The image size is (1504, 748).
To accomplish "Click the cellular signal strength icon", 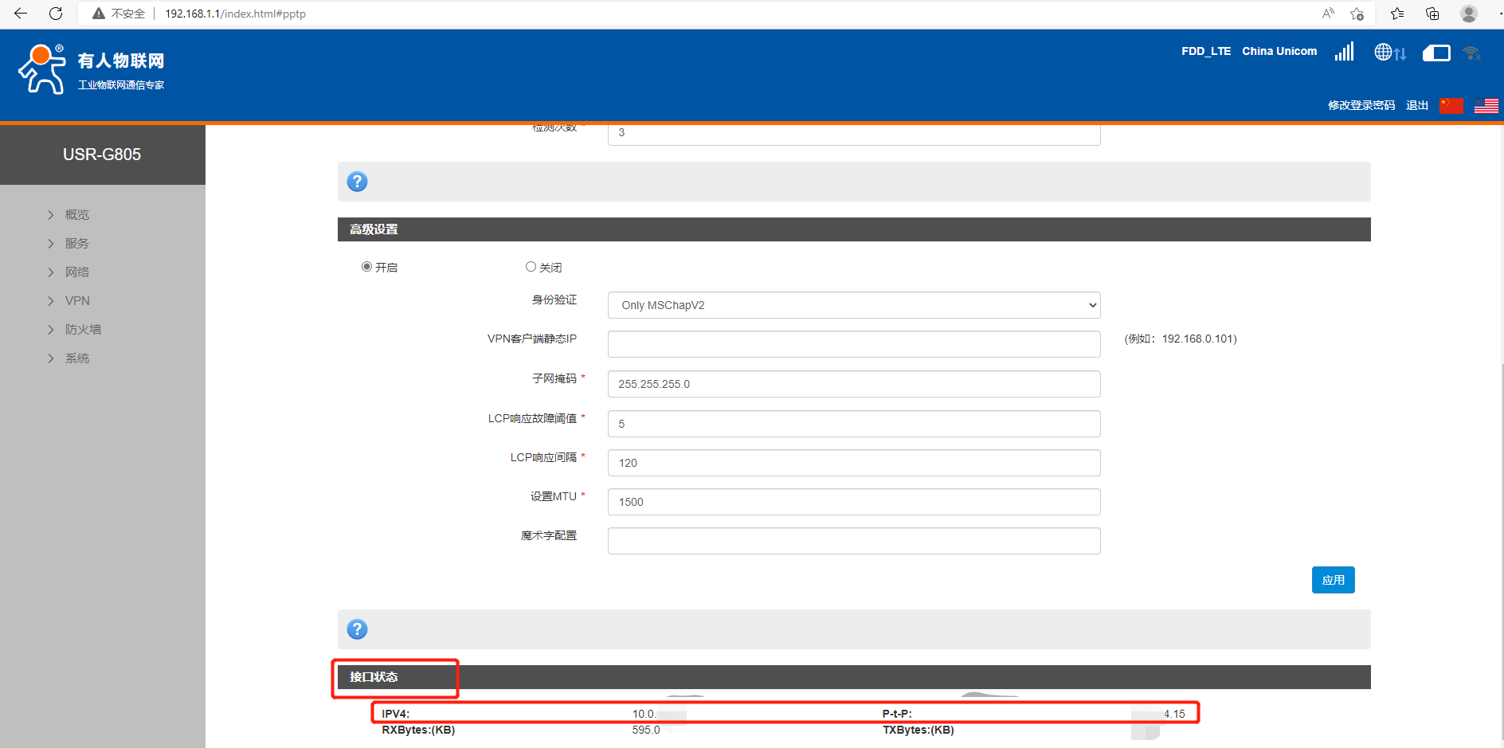I will click(x=1344, y=52).
